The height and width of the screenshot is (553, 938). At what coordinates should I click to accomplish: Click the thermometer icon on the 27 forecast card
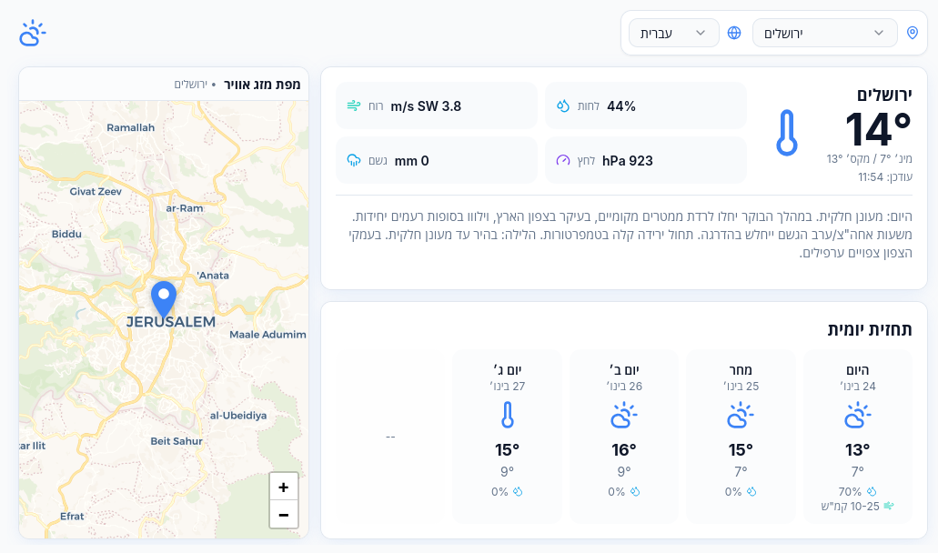point(508,416)
